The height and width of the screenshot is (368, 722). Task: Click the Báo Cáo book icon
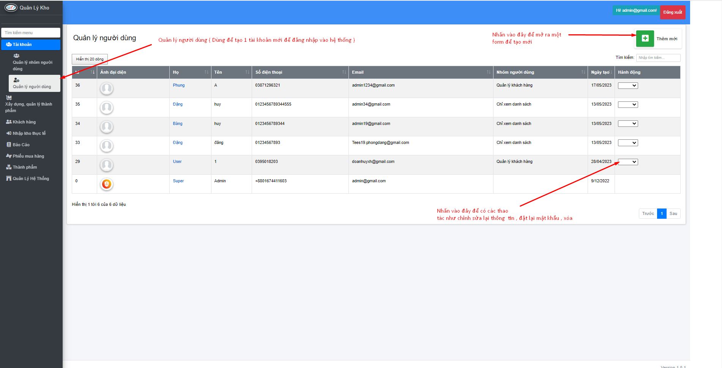click(9, 145)
